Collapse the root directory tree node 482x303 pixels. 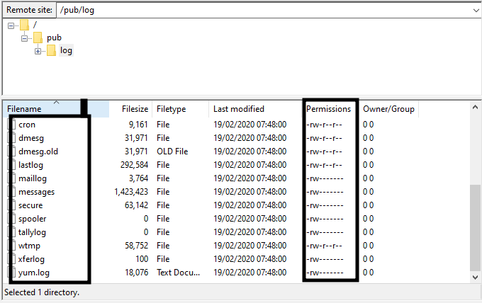tap(11, 25)
